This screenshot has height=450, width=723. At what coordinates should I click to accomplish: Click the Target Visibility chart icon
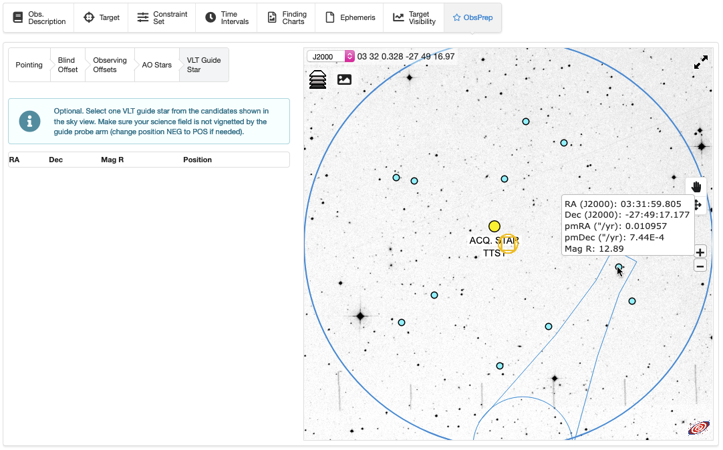pyautogui.click(x=398, y=17)
